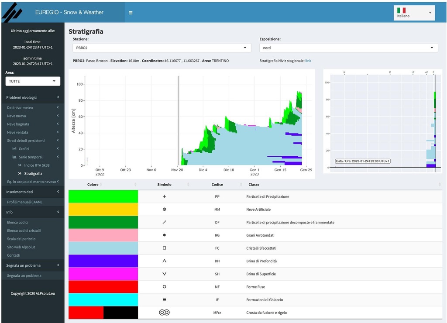
Task: Open the Stazione dropdown showing PBRO2
Action: tap(162, 48)
